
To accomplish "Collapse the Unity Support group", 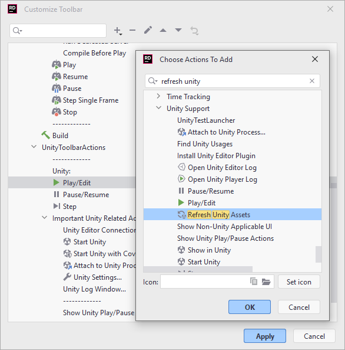I will pos(158,108).
